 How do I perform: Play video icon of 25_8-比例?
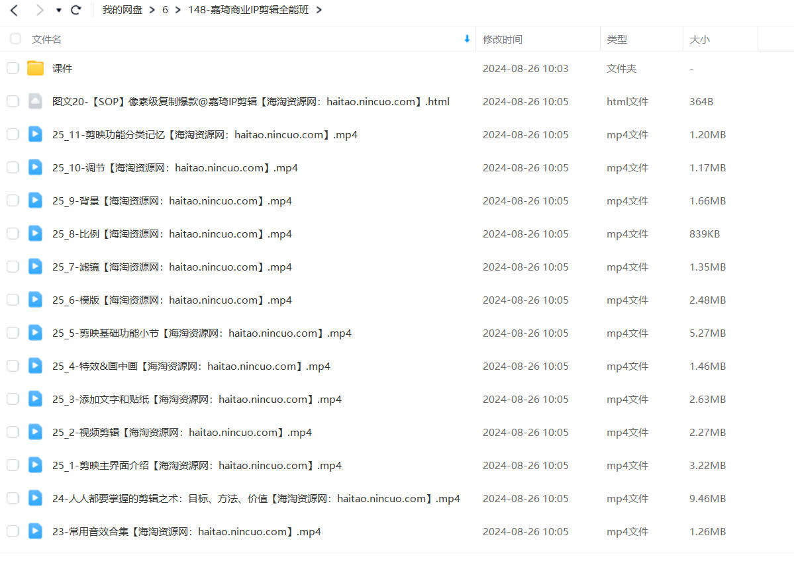35,234
